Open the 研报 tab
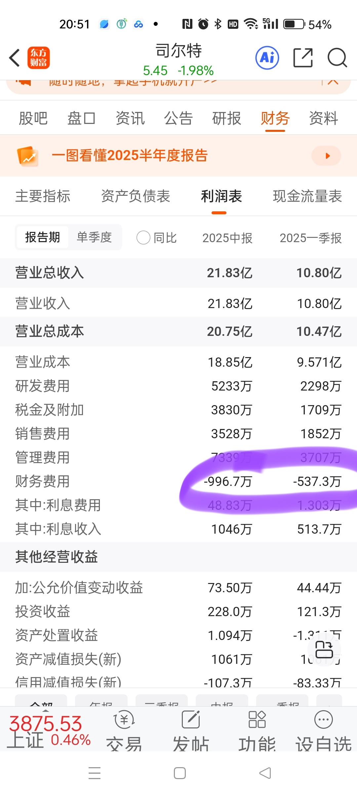357x795 pixels. tap(227, 118)
